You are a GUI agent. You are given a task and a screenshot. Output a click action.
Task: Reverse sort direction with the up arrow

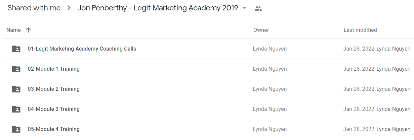click(x=28, y=30)
